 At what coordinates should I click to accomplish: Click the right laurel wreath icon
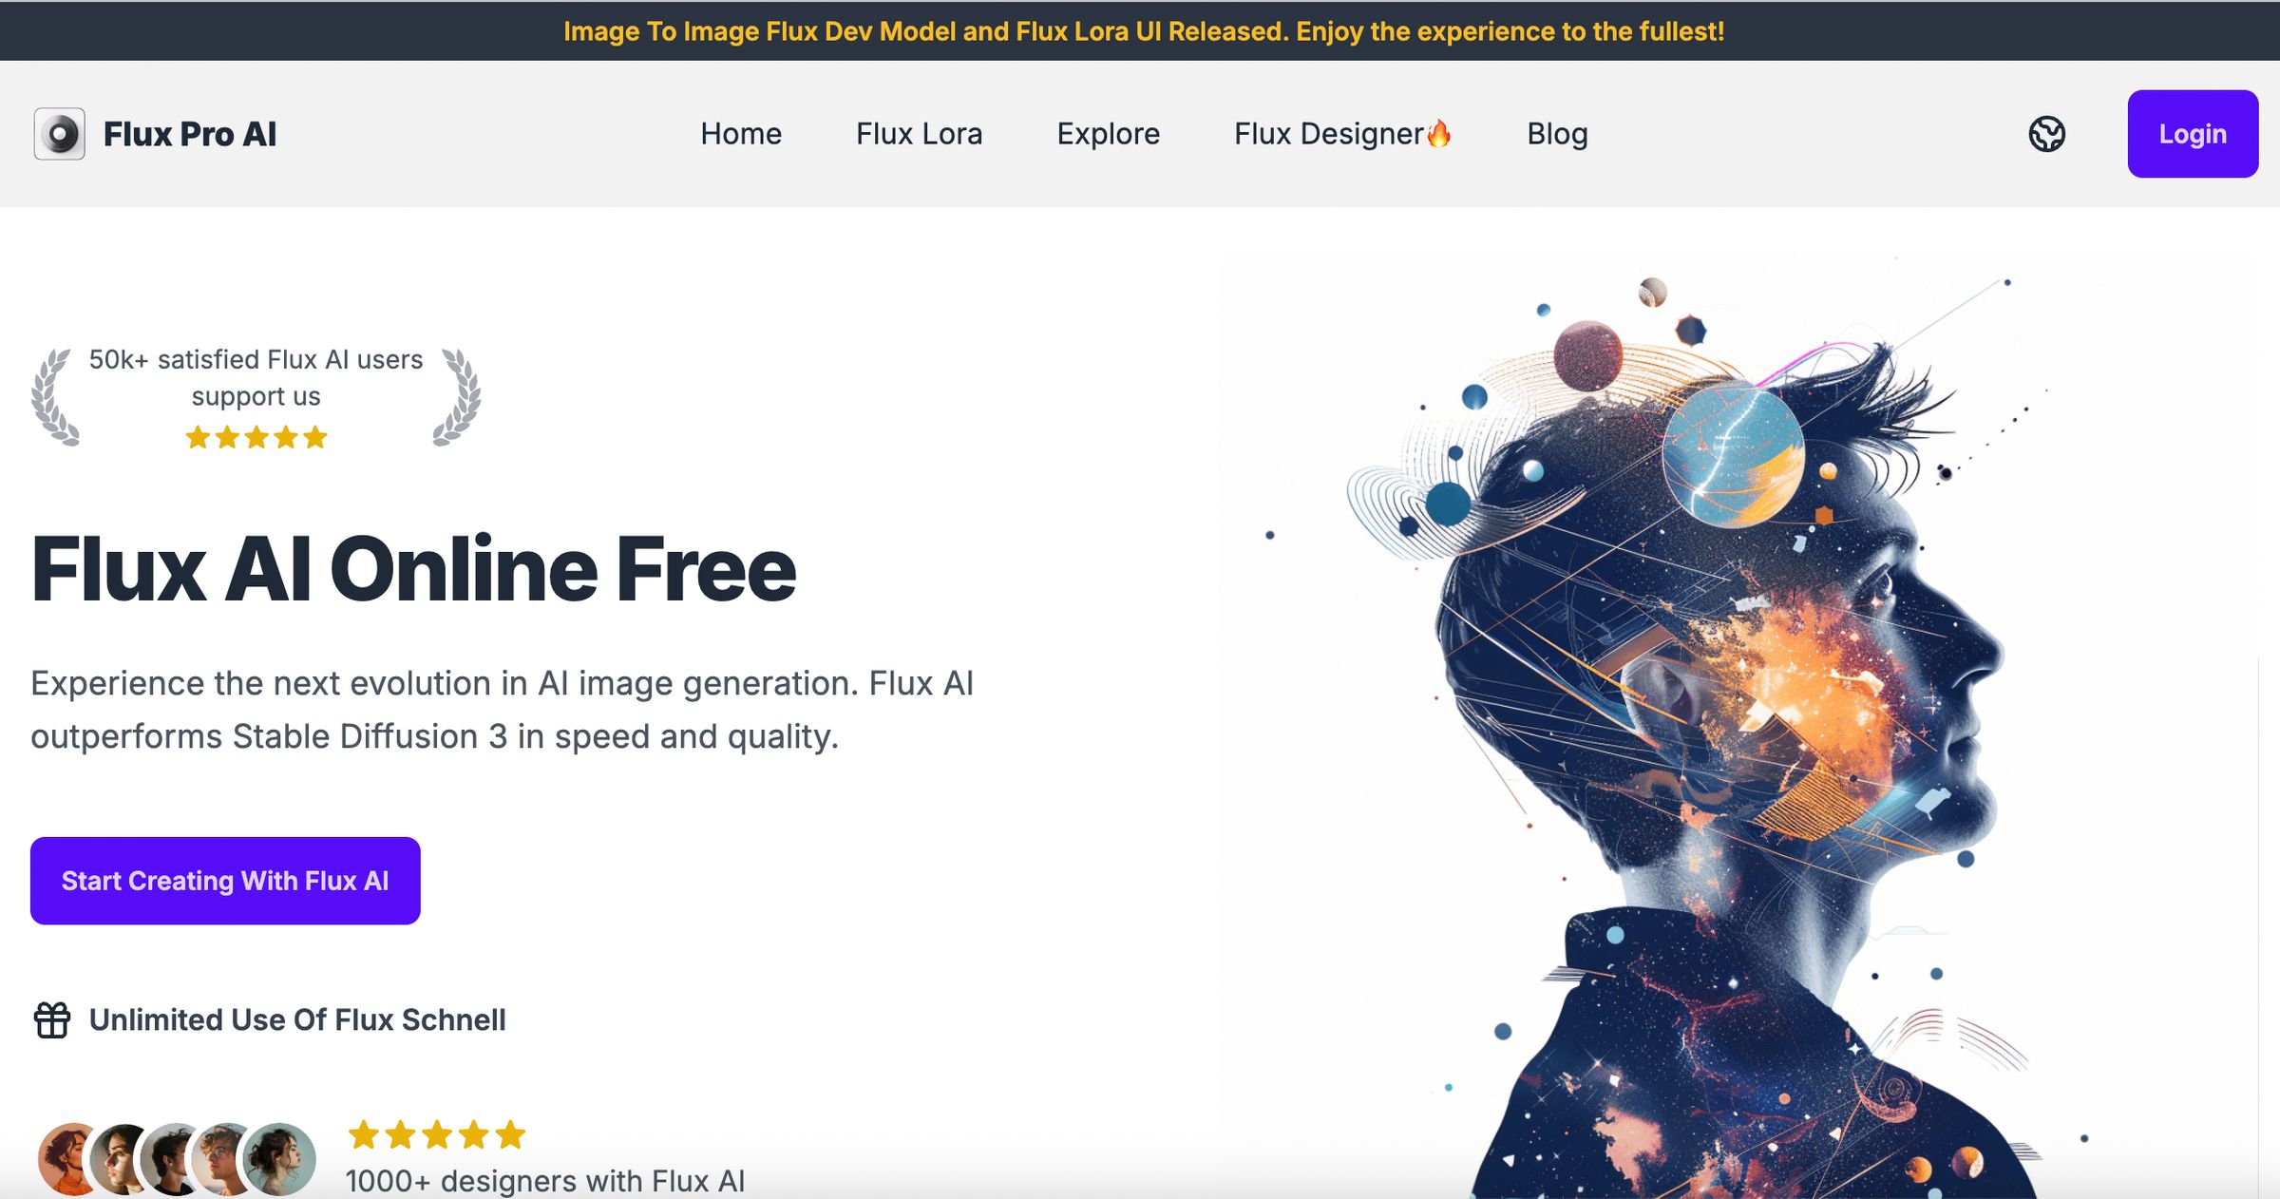(x=457, y=397)
